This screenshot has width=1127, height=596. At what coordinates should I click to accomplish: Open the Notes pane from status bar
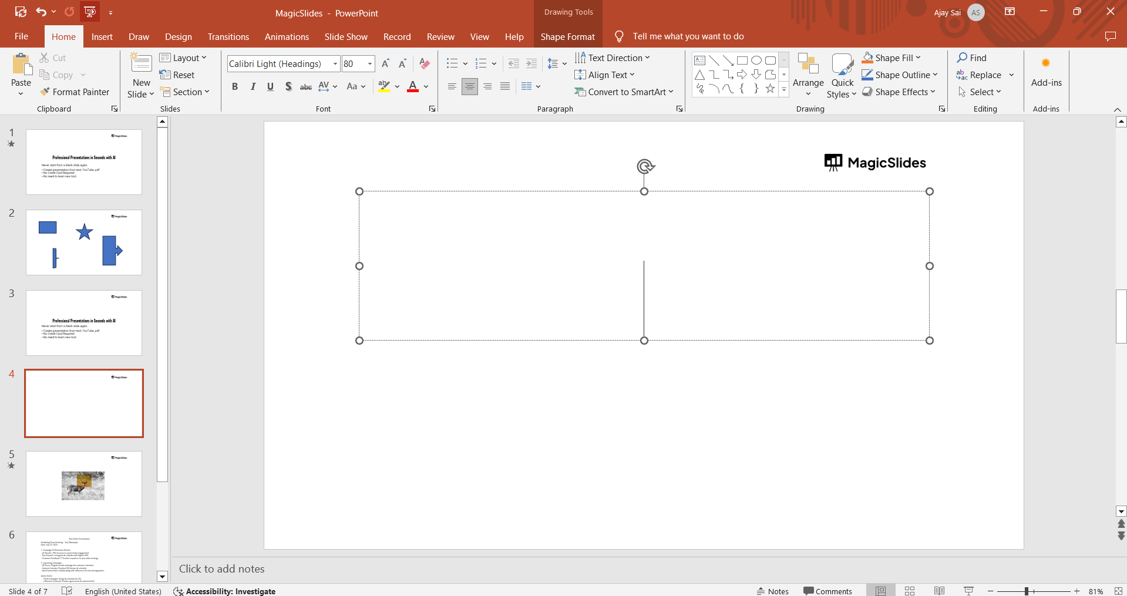tap(773, 591)
